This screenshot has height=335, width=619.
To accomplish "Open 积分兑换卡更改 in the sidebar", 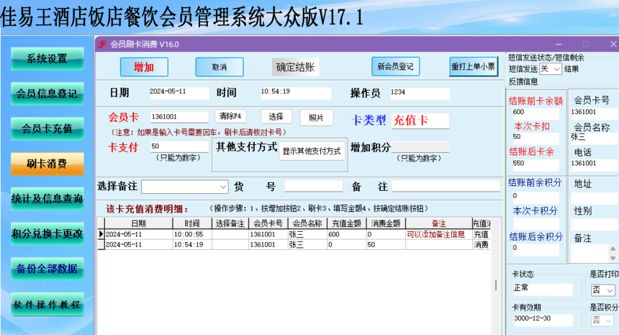I will pos(47,234).
